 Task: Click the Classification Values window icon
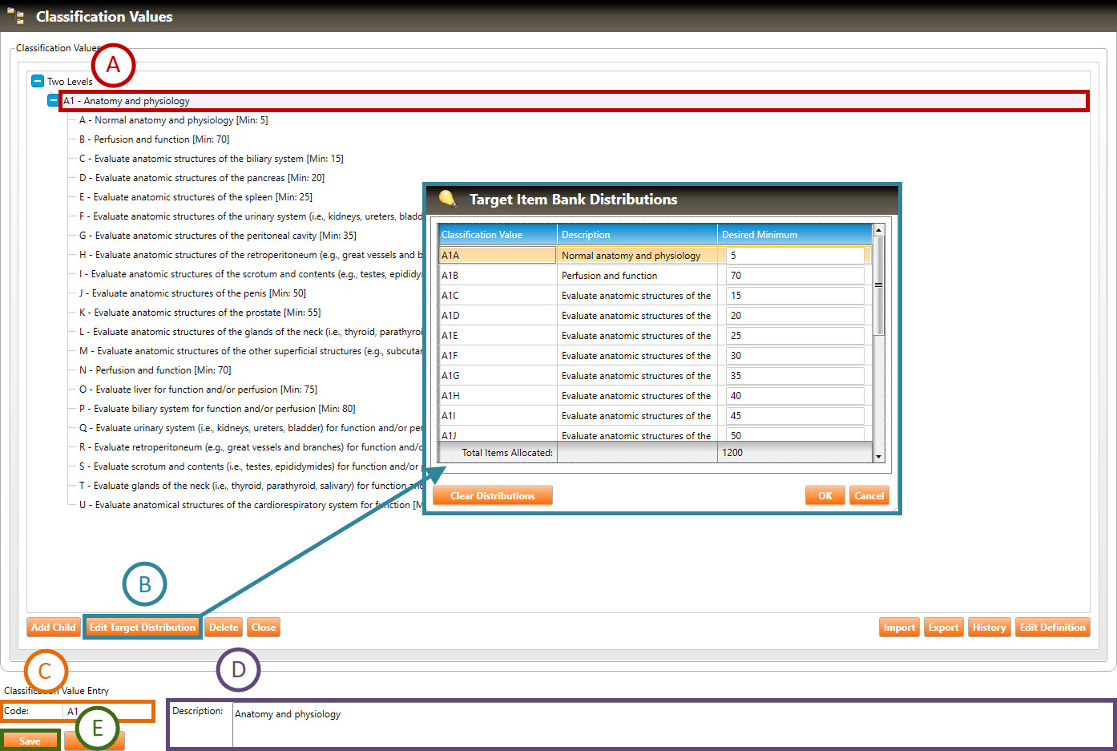[15, 16]
